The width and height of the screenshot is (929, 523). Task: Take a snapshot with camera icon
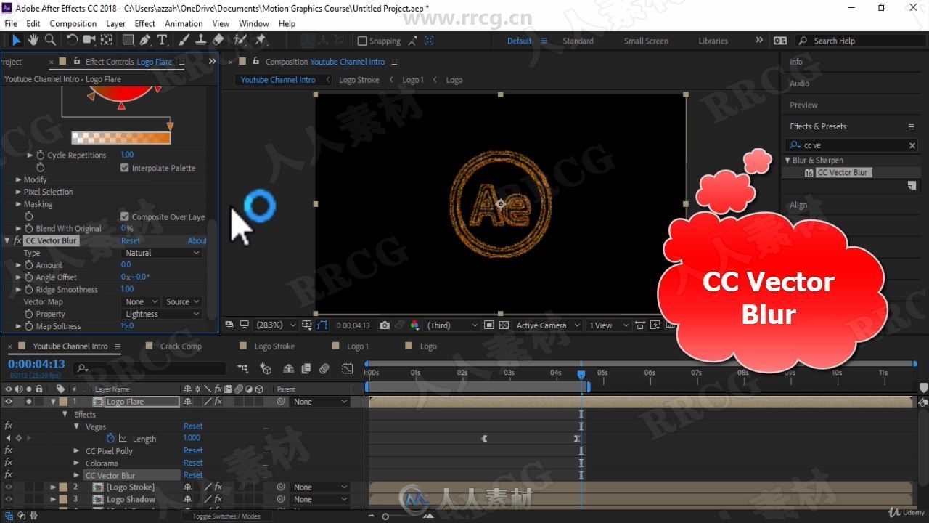coord(385,325)
